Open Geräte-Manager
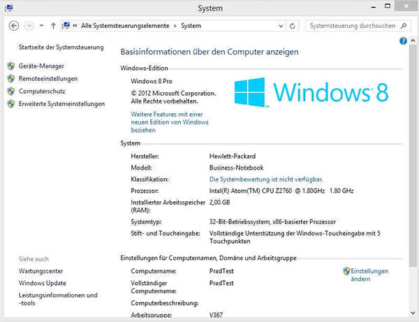Viewport: 419px width, 322px height. [41, 66]
